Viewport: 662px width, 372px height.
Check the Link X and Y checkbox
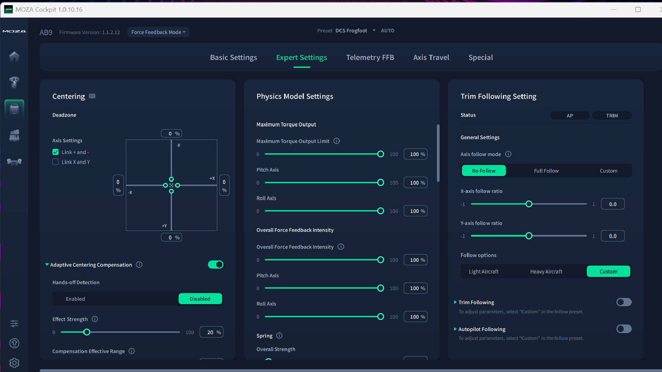56,162
